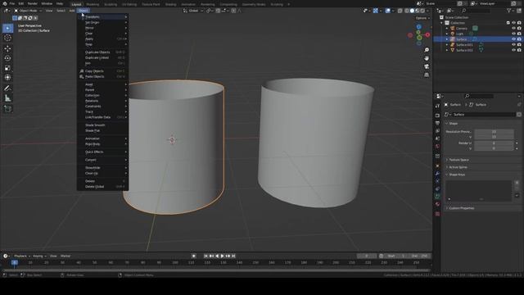Open the Global transform orientation dropdown
Screen dimensions: 524x295
193,11
